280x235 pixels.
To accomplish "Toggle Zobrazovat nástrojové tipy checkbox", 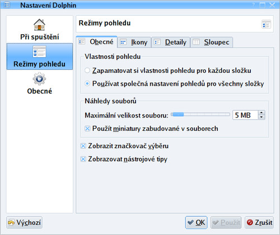I will click(124, 159).
